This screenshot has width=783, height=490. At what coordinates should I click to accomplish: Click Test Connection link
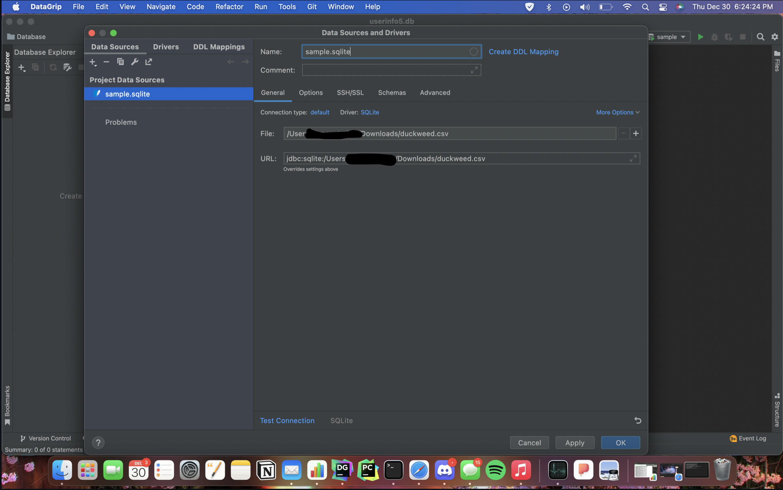[x=287, y=420]
